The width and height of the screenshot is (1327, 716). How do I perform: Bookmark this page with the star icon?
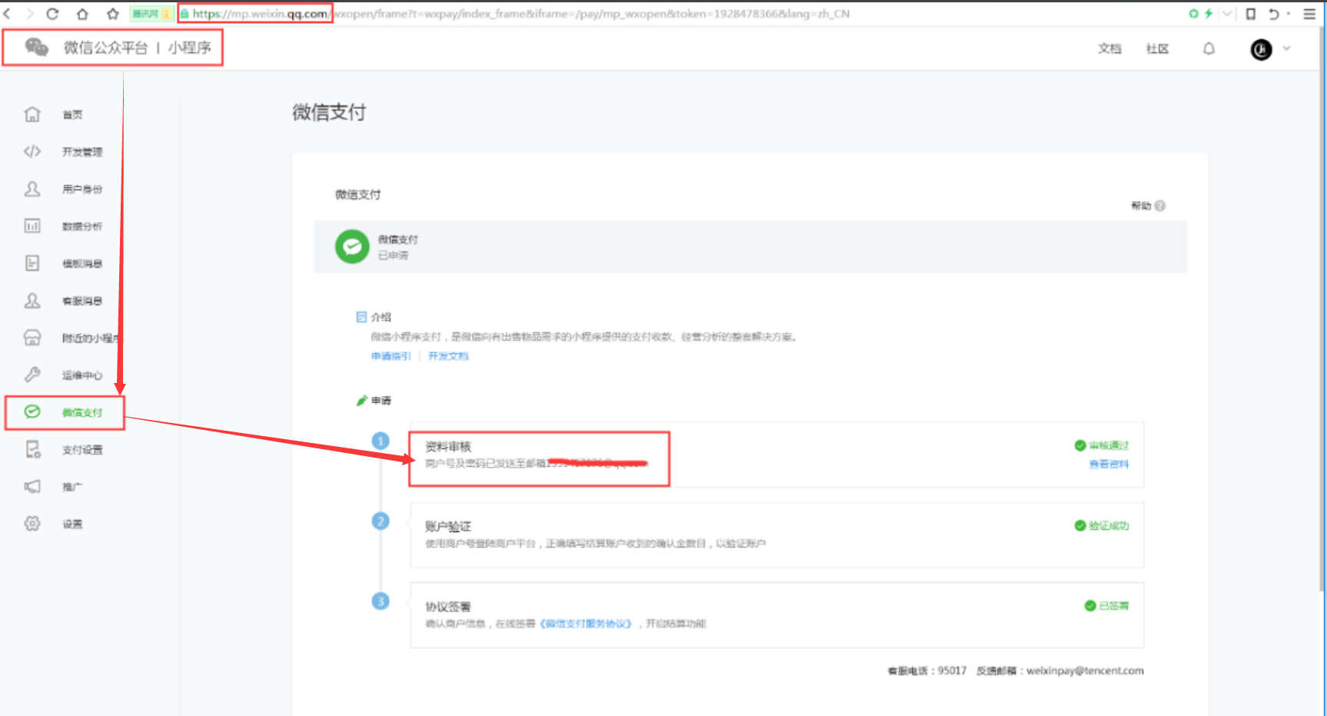(112, 14)
